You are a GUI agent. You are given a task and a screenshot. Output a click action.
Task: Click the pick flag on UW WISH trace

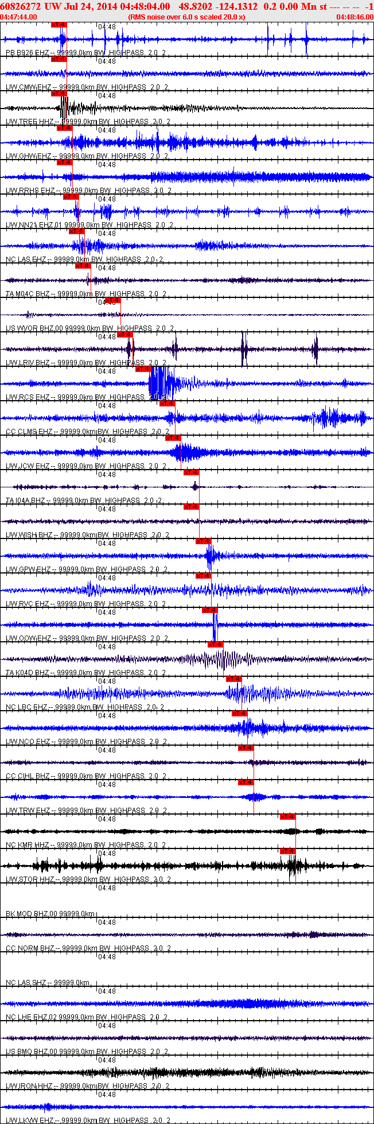[191, 507]
